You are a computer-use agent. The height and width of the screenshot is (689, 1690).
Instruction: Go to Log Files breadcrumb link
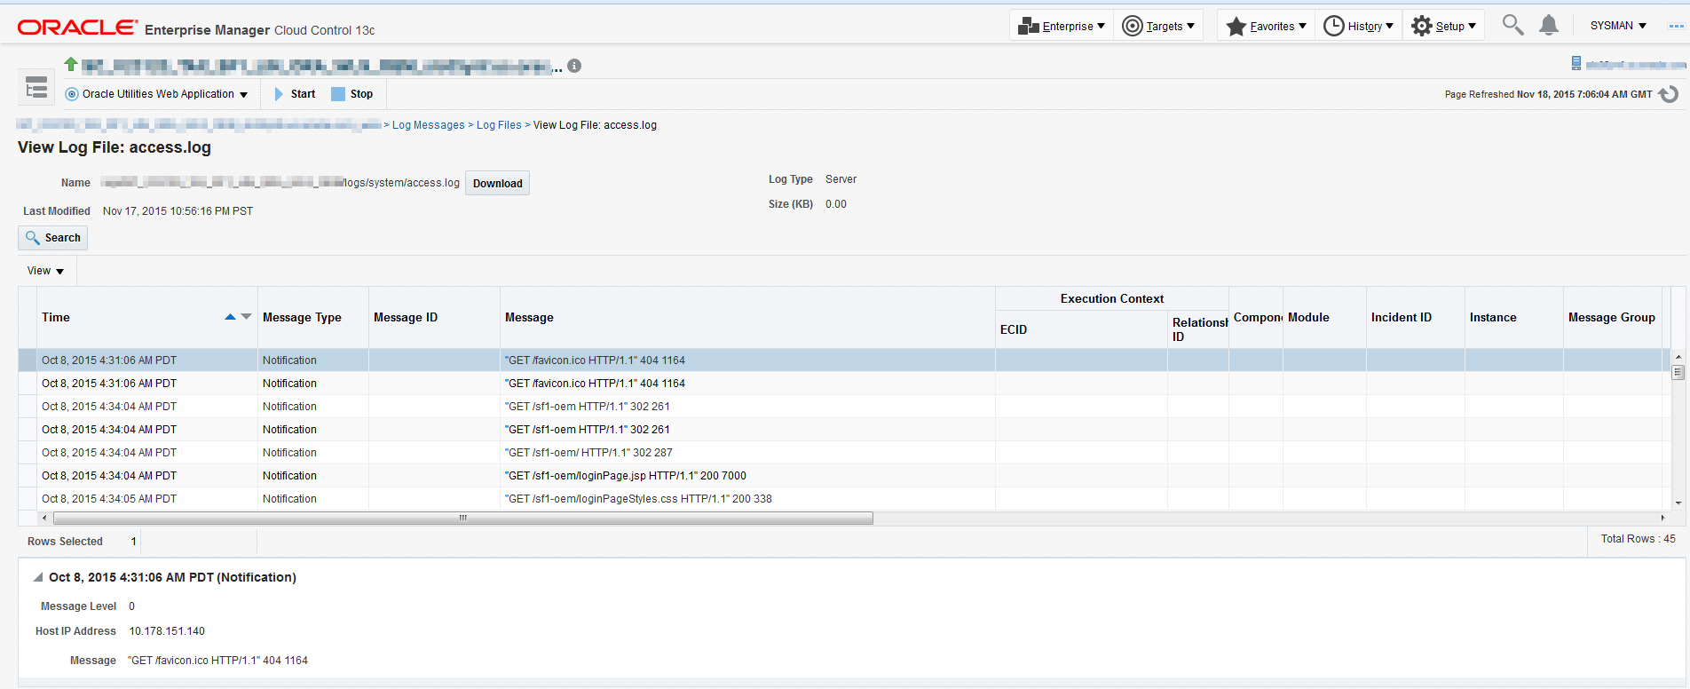click(x=499, y=125)
